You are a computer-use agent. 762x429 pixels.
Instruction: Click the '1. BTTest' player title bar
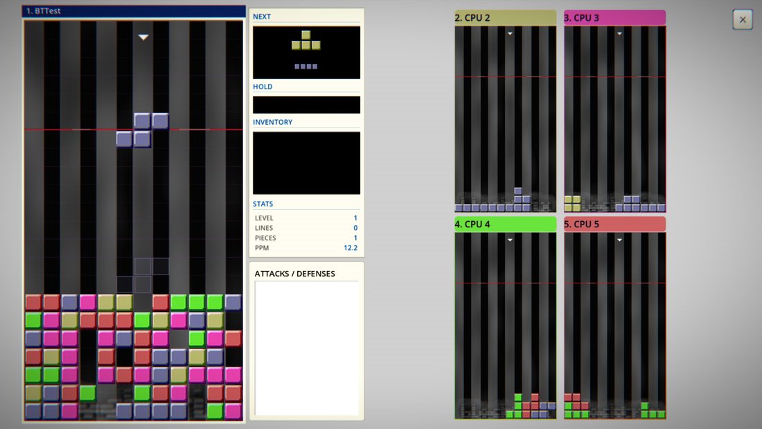[x=134, y=10]
